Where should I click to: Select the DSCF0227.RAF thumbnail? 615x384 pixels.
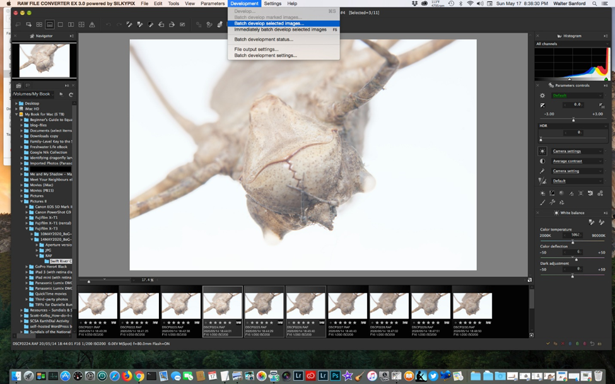click(347, 311)
